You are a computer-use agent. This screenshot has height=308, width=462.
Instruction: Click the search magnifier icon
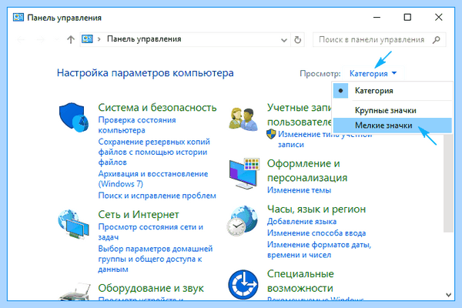point(437,39)
